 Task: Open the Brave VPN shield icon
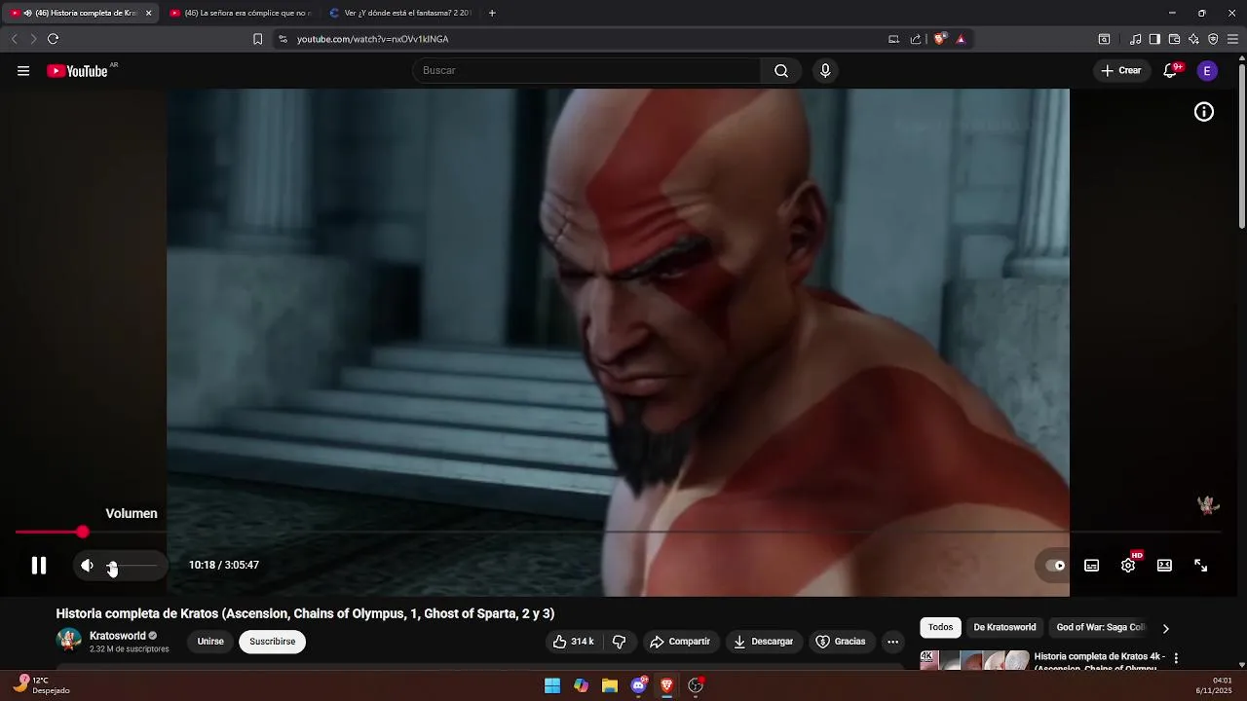click(1213, 39)
